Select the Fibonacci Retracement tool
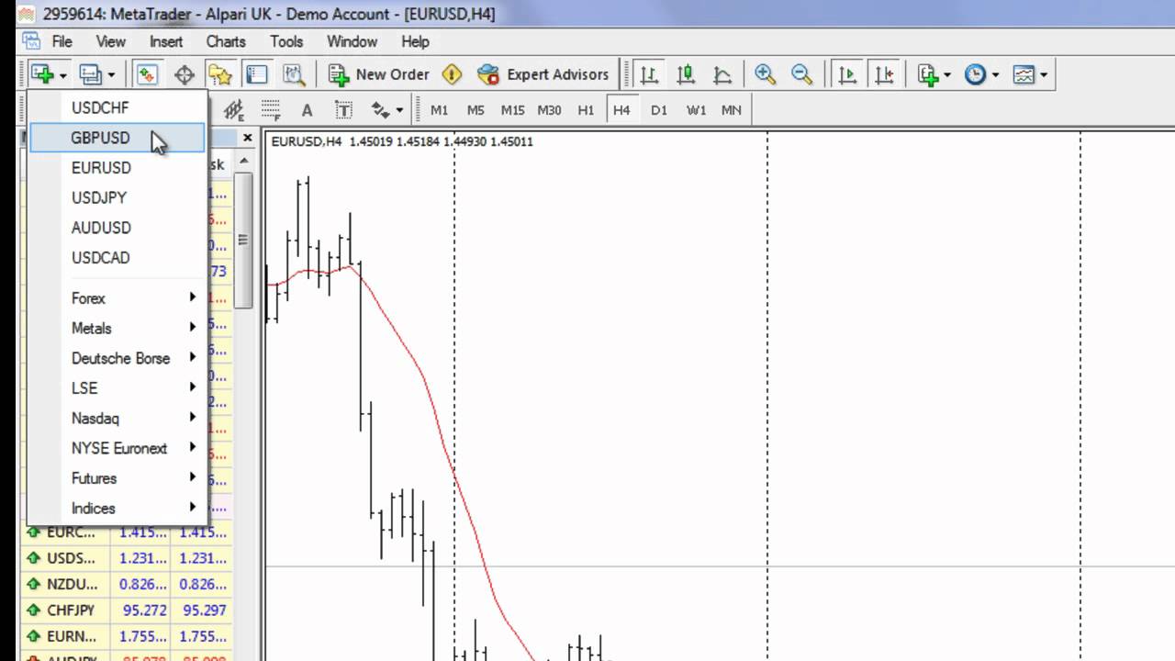 [271, 110]
